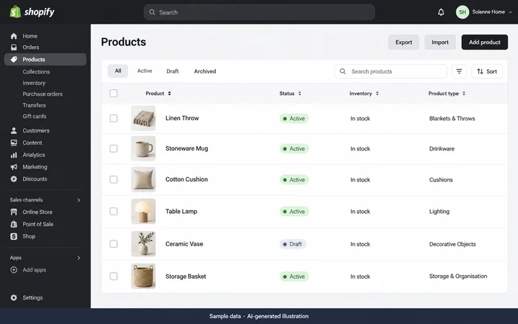The image size is (518, 324).
Task: Switch to the Active tab
Action: click(x=145, y=71)
